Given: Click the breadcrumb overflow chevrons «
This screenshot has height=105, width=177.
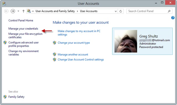Looking at the screenshot, I should (33, 11).
